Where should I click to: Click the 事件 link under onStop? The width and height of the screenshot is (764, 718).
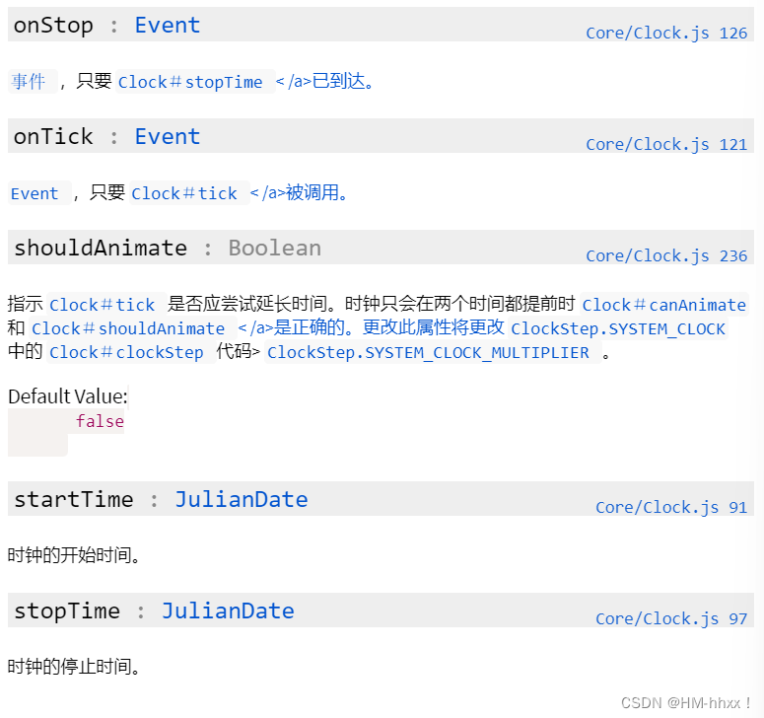29,82
